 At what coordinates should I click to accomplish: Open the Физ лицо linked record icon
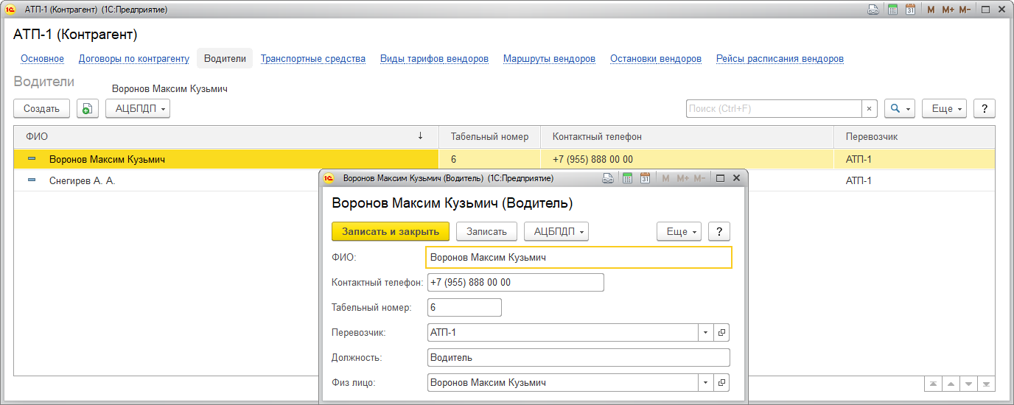pos(721,383)
